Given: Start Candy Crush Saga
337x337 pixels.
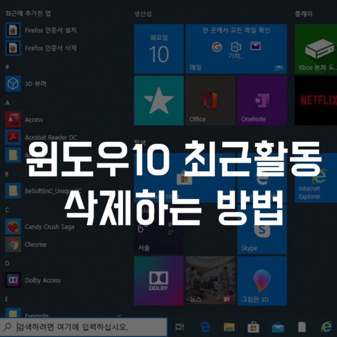Looking at the screenshot, I should [40, 226].
